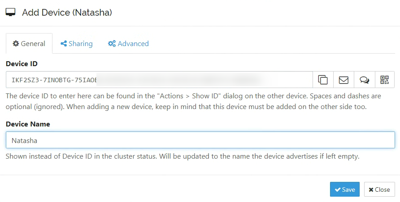Open the Advanced tab
Image resolution: width=400 pixels, height=202 pixels.
[128, 43]
